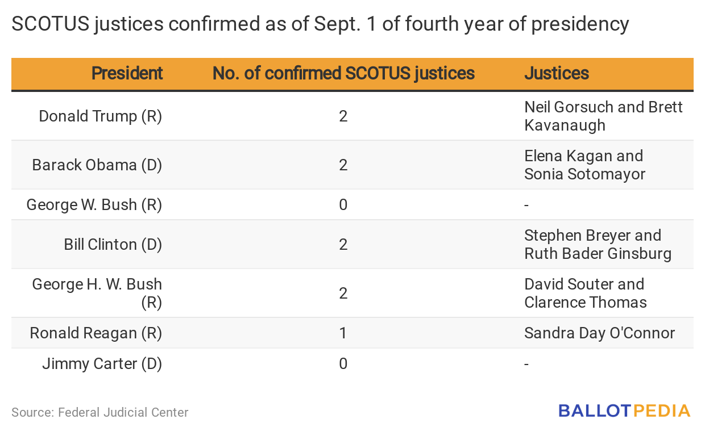Image resolution: width=705 pixels, height=436 pixels.
Task: Click the Jimmy Carter (D) cell
Action: (102, 363)
